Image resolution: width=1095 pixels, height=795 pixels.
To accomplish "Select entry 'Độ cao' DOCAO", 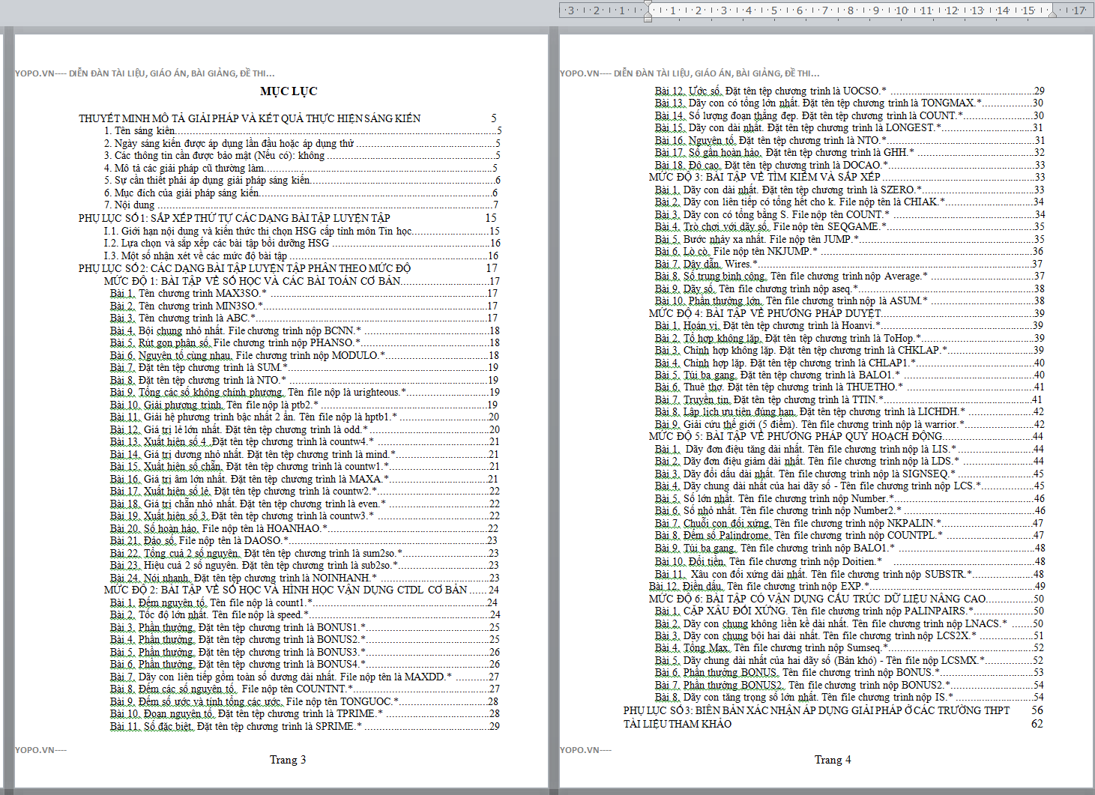I will pyautogui.click(x=849, y=165).
